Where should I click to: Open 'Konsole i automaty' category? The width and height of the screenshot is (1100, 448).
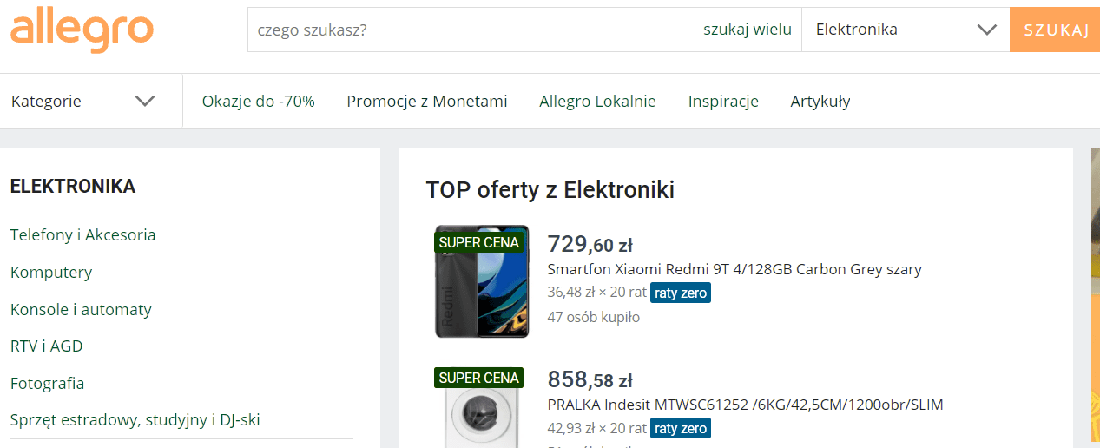click(81, 309)
